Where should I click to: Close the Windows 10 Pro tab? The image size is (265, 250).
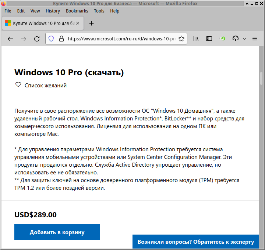coord(78,23)
